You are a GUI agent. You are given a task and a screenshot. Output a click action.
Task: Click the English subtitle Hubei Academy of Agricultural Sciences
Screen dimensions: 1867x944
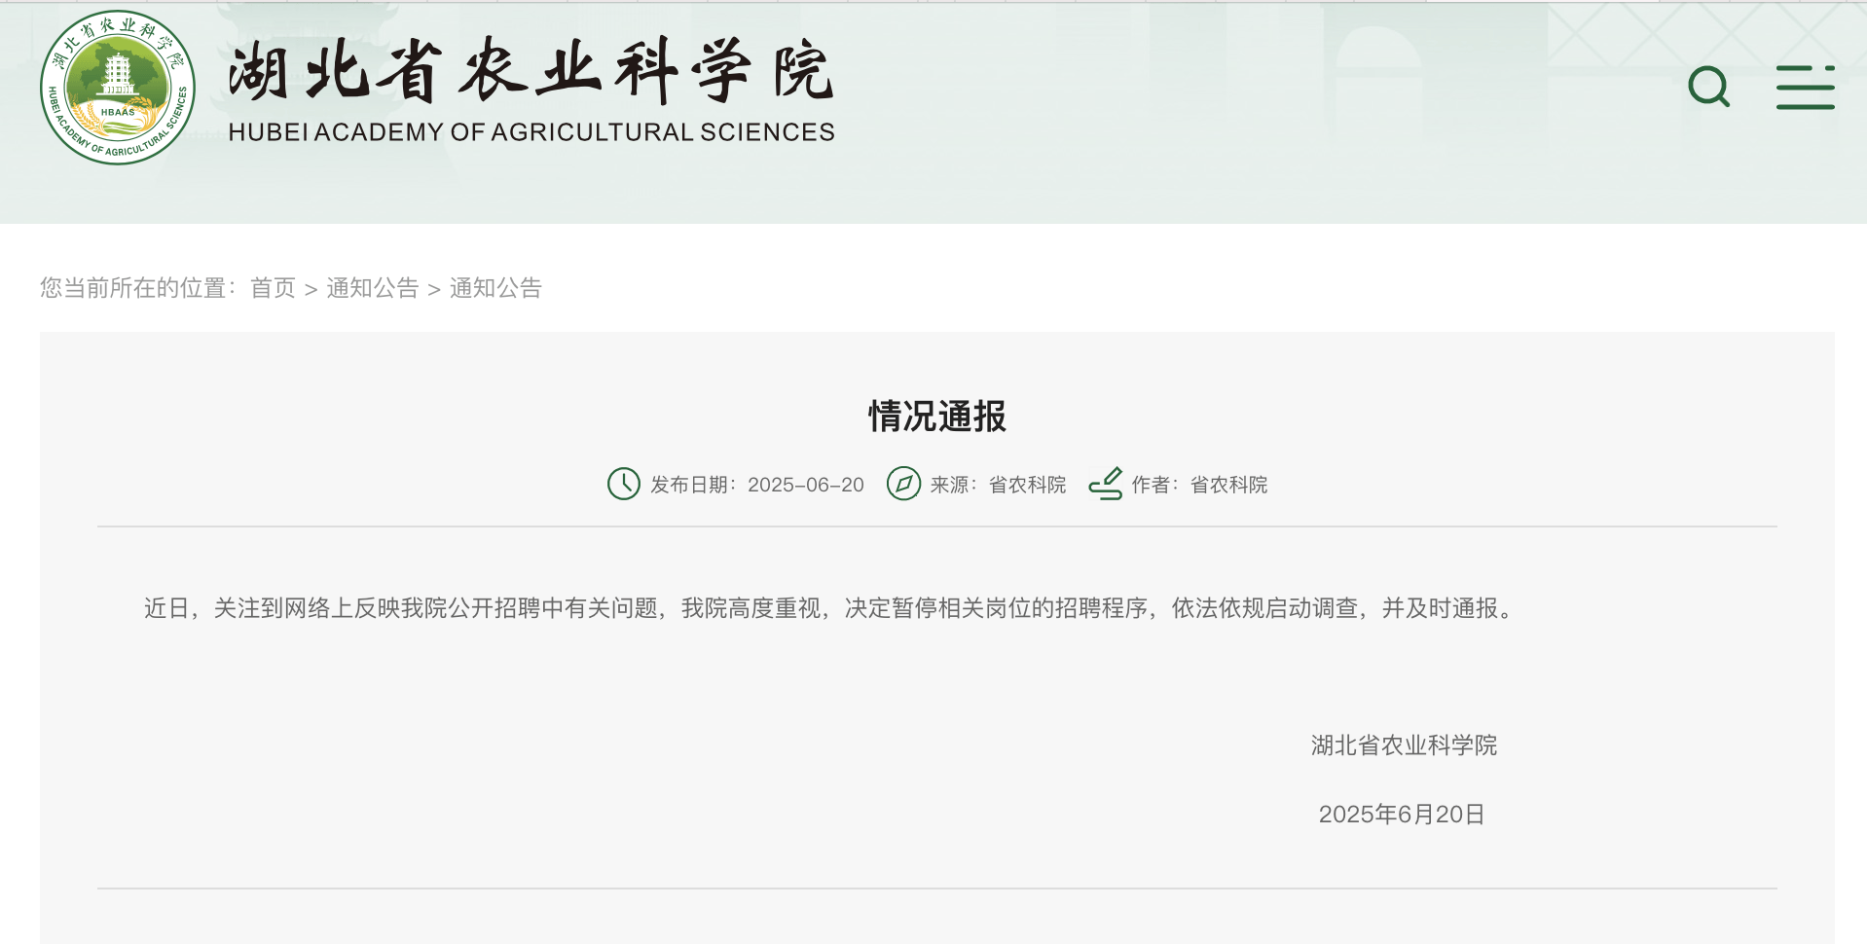tap(532, 131)
